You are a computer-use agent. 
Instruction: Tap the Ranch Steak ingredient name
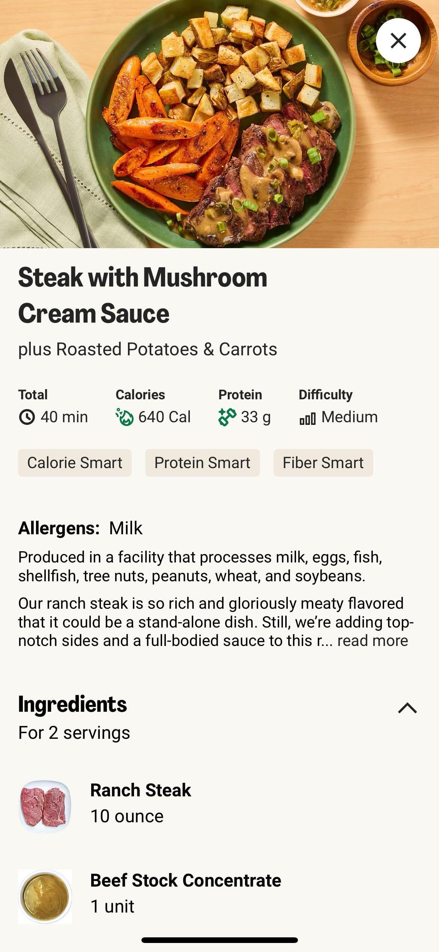click(141, 790)
